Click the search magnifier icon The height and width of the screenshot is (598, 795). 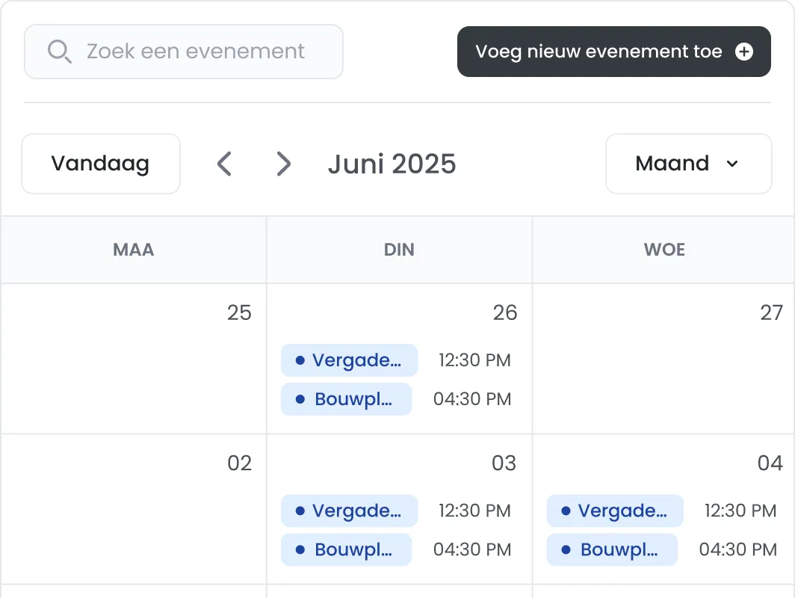(59, 52)
